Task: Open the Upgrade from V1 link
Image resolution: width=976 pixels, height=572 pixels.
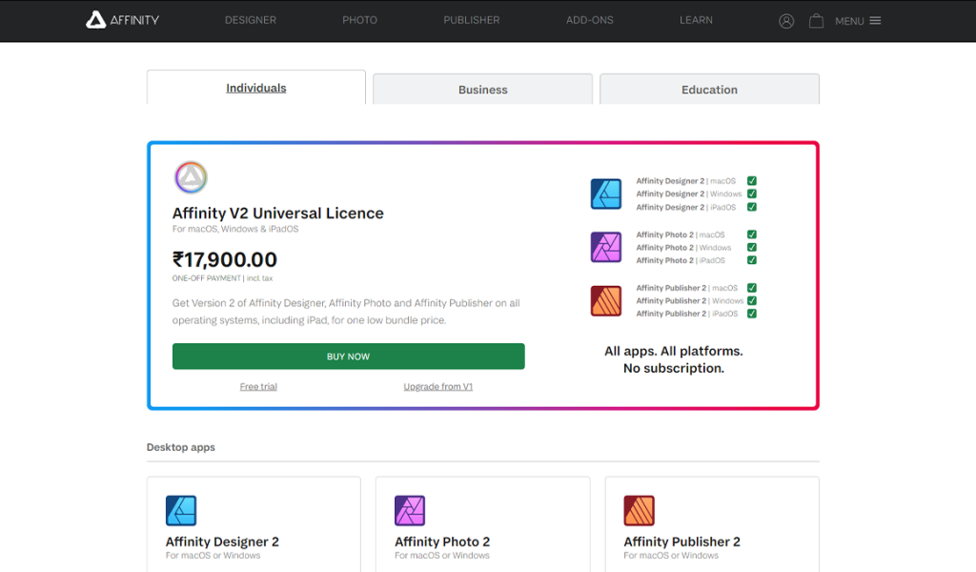Action: coord(437,386)
